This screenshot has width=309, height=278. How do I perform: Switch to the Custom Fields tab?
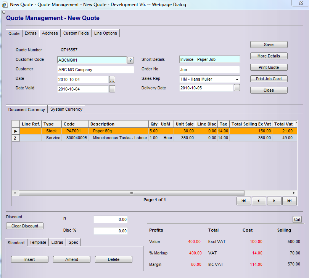[76, 33]
